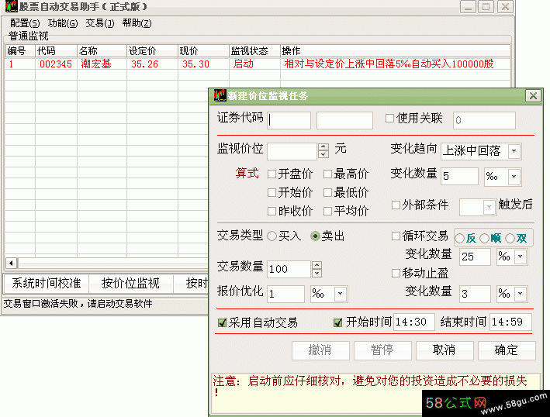Click the 报价优化 field showing 1
Image resolution: width=550 pixels, height=417 pixels.
tap(286, 294)
